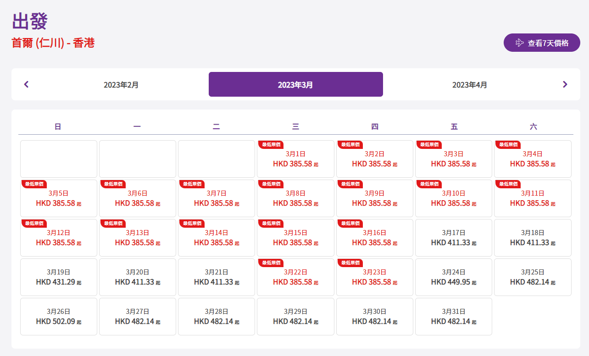589x356 pixels.
Task: Choose the 3月4日 departure date
Action: [533, 159]
